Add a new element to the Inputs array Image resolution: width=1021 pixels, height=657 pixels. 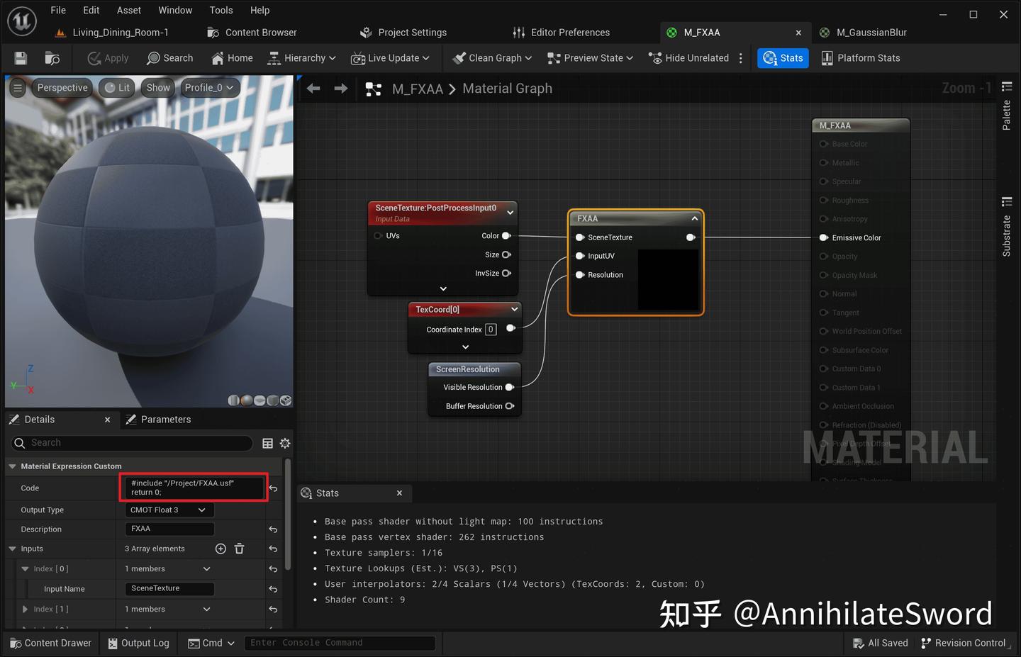pos(221,548)
